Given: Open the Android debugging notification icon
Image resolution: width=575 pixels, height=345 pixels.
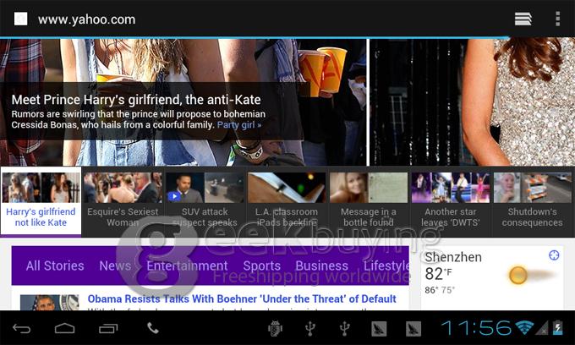Looking at the screenshot, I should coord(275,328).
